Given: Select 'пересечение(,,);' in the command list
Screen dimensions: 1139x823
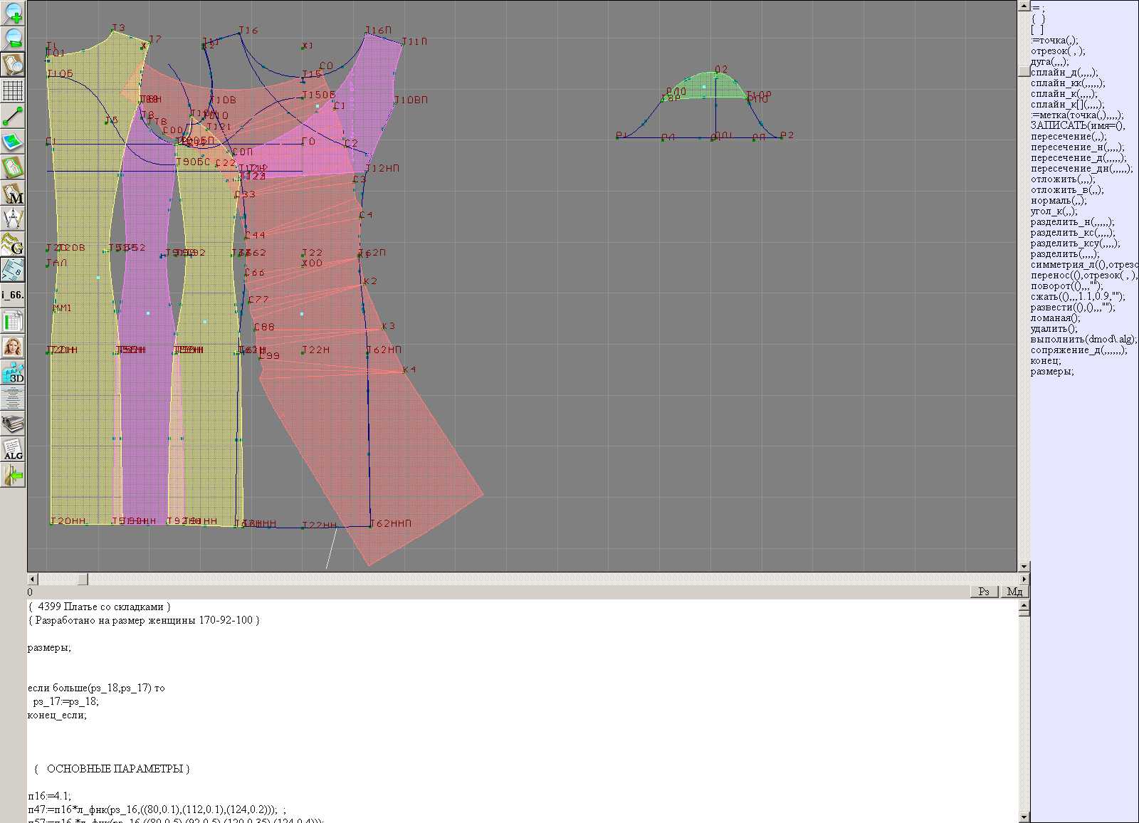Looking at the screenshot, I should click(1069, 137).
